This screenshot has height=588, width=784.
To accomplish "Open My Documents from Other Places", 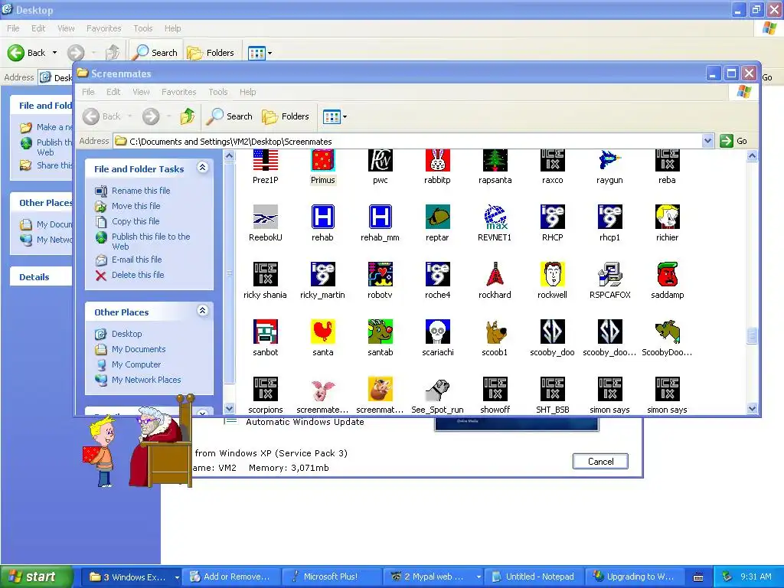I will pyautogui.click(x=139, y=349).
